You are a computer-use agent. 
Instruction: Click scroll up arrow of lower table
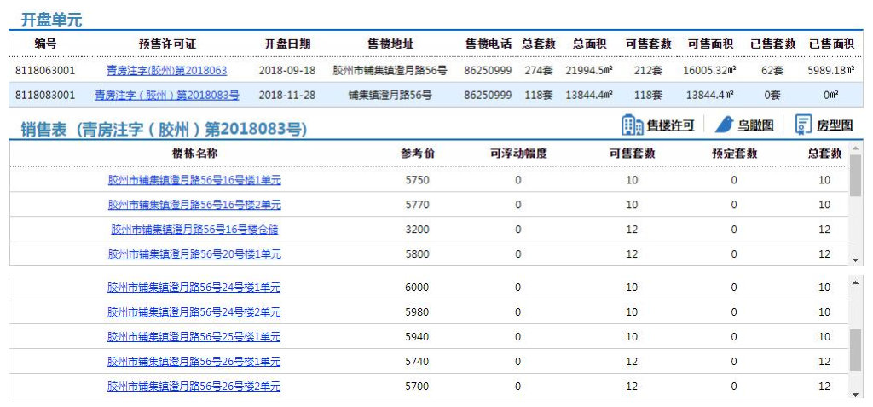[x=856, y=282]
